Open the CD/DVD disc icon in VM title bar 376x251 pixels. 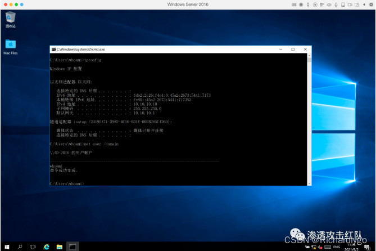click(315, 5)
